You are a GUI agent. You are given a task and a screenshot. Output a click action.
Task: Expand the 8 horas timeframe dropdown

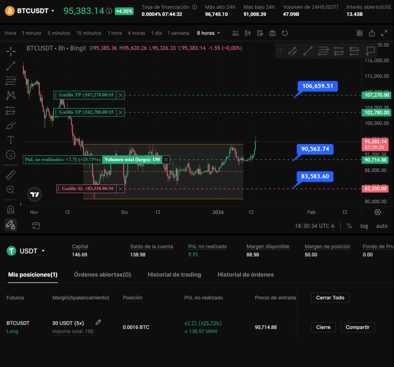[x=209, y=33]
